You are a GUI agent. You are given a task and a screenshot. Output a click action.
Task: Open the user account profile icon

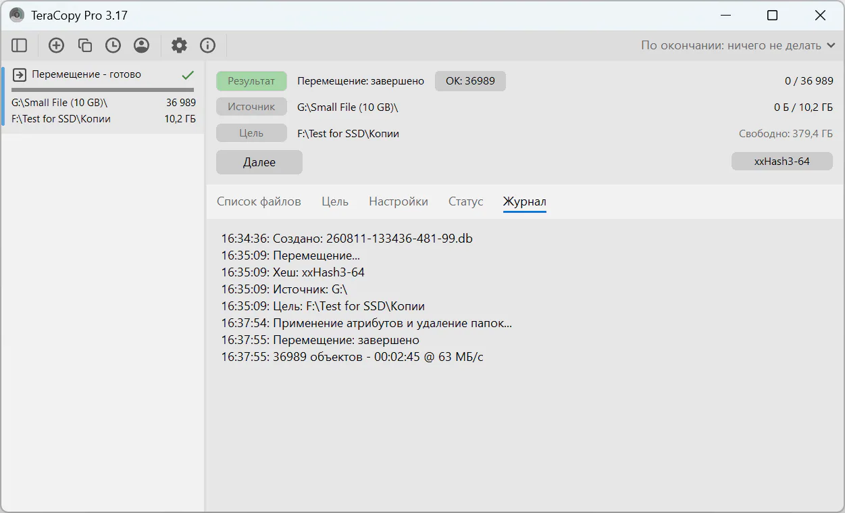141,45
